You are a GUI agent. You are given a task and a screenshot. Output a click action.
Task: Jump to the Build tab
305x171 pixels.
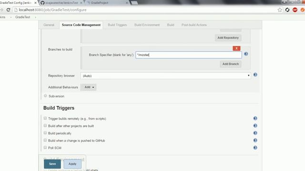click(x=171, y=25)
